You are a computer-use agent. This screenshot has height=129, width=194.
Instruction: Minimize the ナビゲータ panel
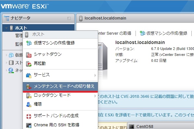tap(69, 18)
